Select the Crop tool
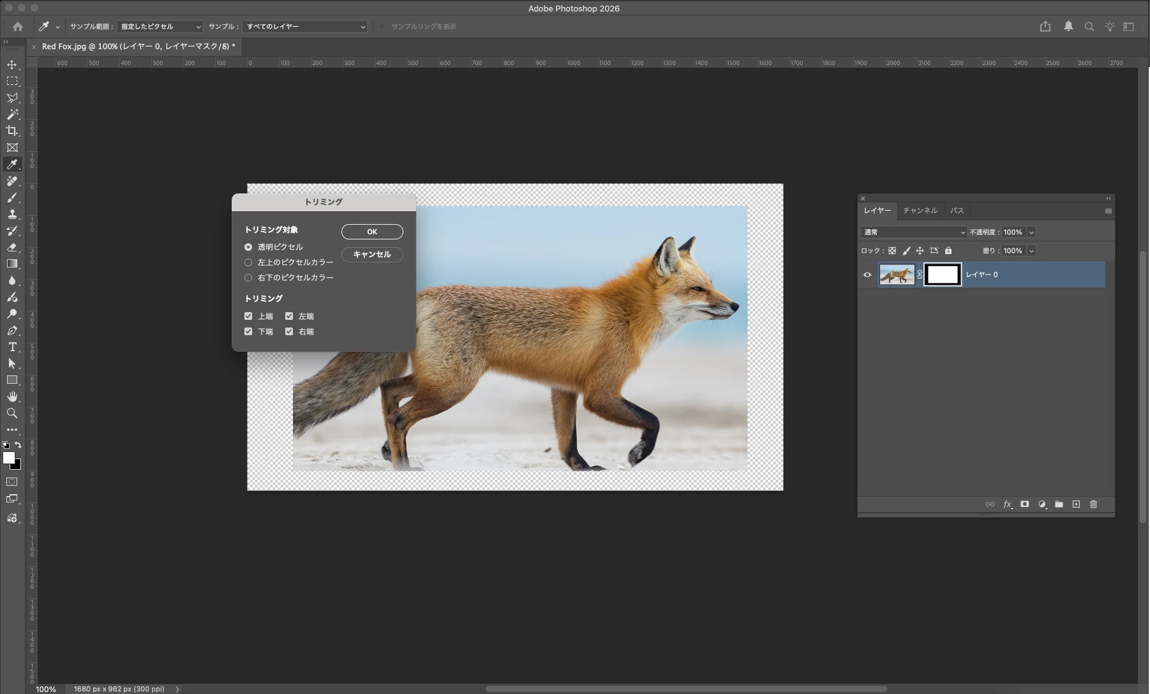This screenshot has height=694, width=1150. click(12, 131)
